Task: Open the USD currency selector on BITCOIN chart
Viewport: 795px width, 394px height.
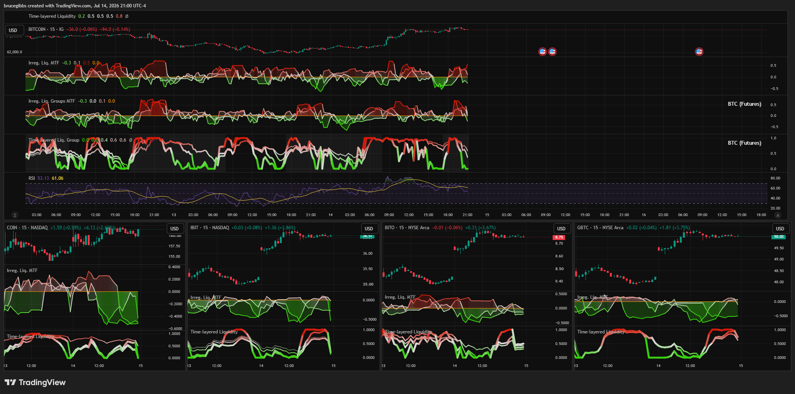Action: (x=13, y=30)
